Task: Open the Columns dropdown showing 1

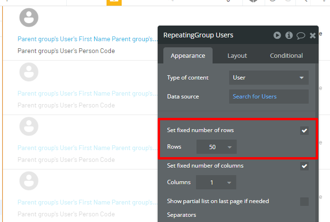Action: coord(216,182)
